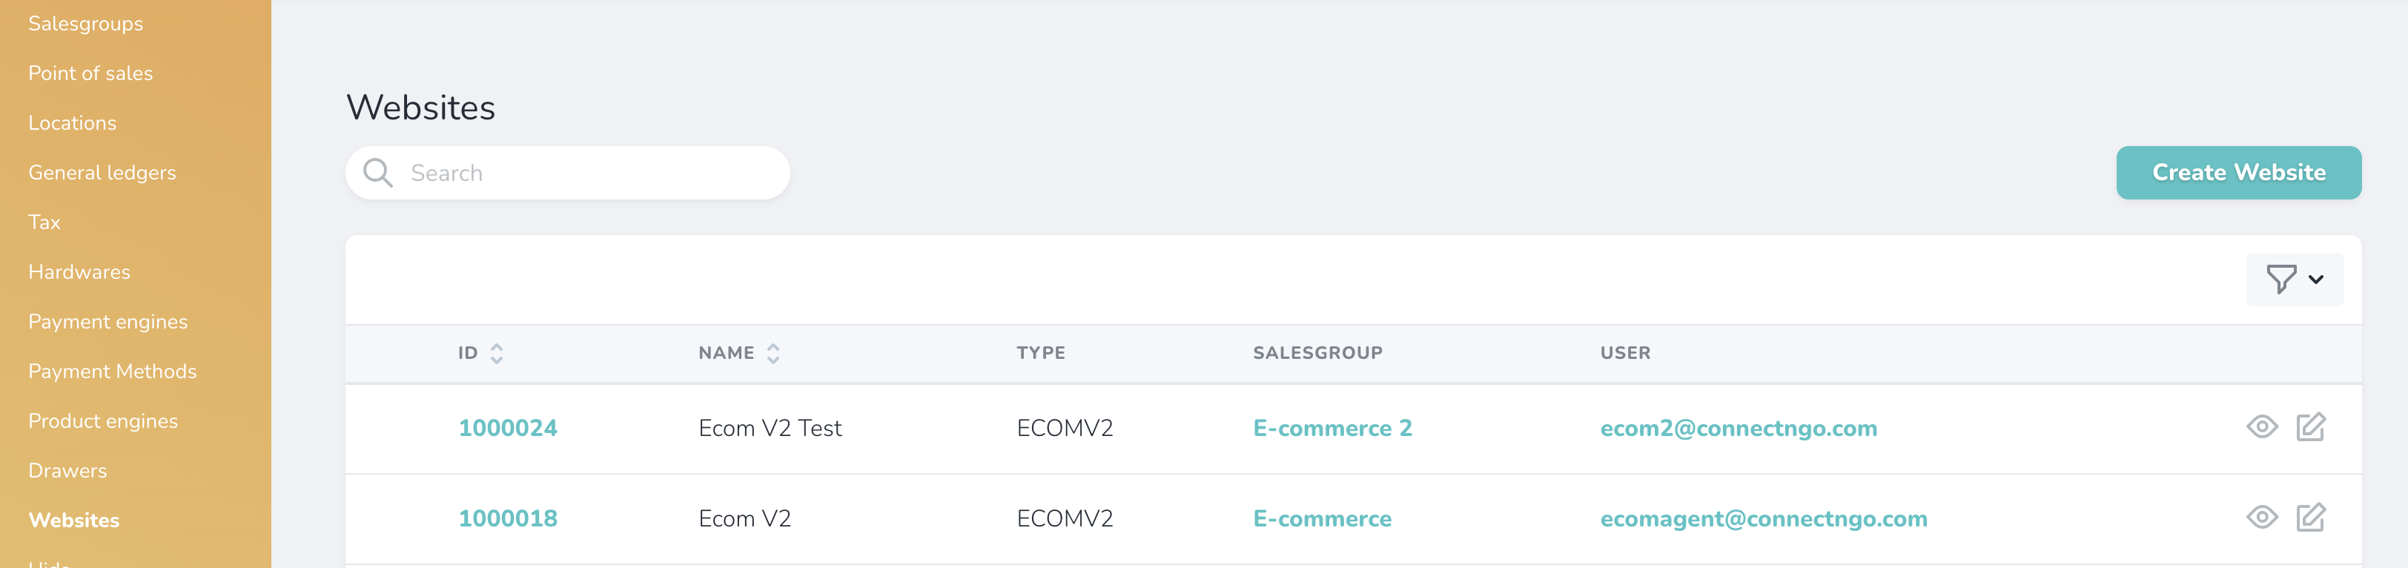Image resolution: width=2408 pixels, height=568 pixels.
Task: Open website ID 1000018 link
Action: click(508, 518)
